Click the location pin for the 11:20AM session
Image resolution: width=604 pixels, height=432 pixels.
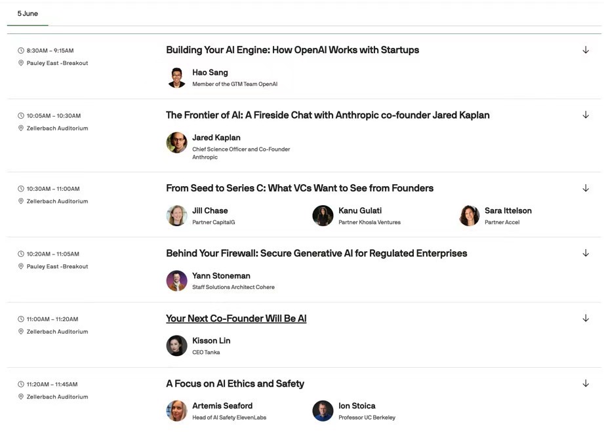[21, 397]
